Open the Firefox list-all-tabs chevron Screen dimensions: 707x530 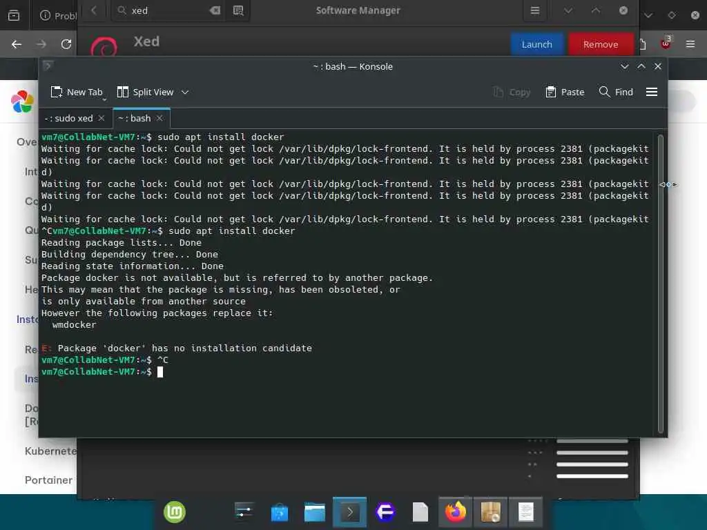[648, 15]
